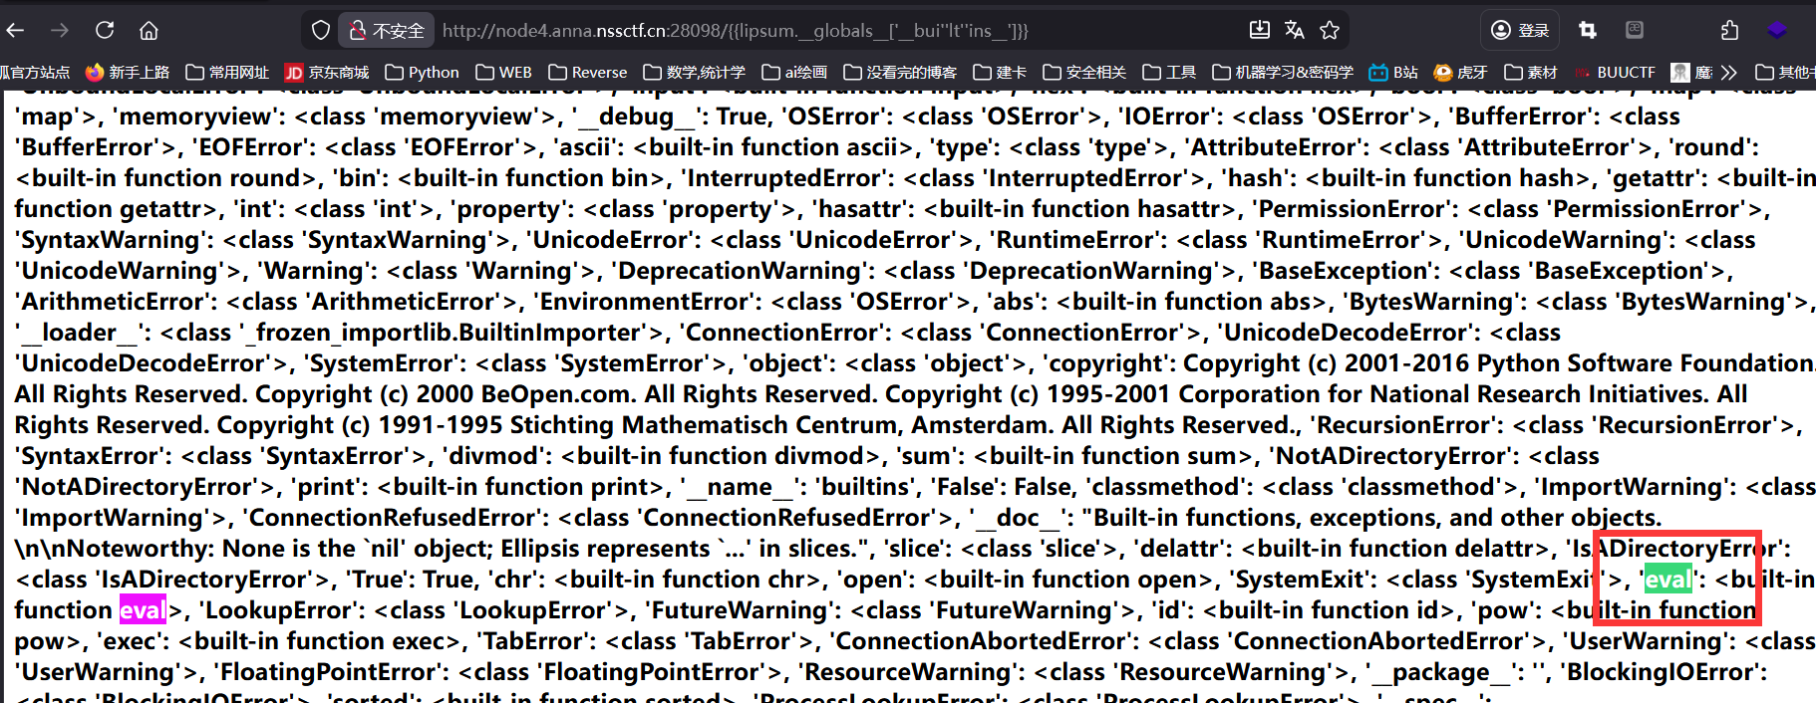Open B站 bookmark
Image resolution: width=1816 pixels, height=703 pixels.
pyautogui.click(x=1393, y=73)
